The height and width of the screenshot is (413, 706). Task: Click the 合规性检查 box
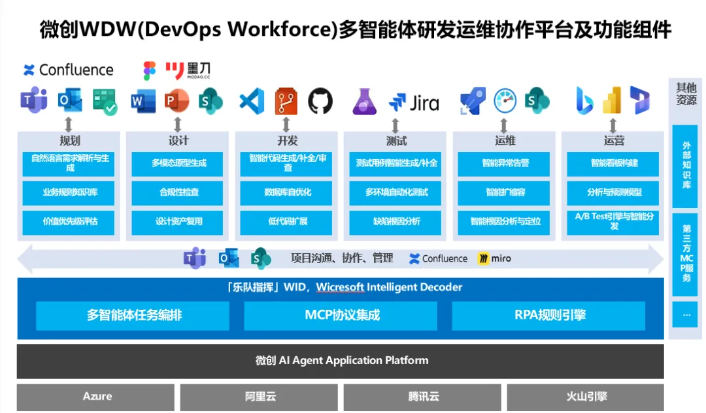coord(177,192)
